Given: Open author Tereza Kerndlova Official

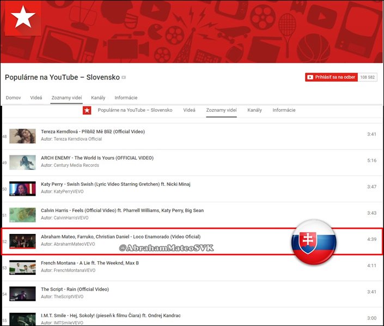Looking at the screenshot, I should point(78,139).
